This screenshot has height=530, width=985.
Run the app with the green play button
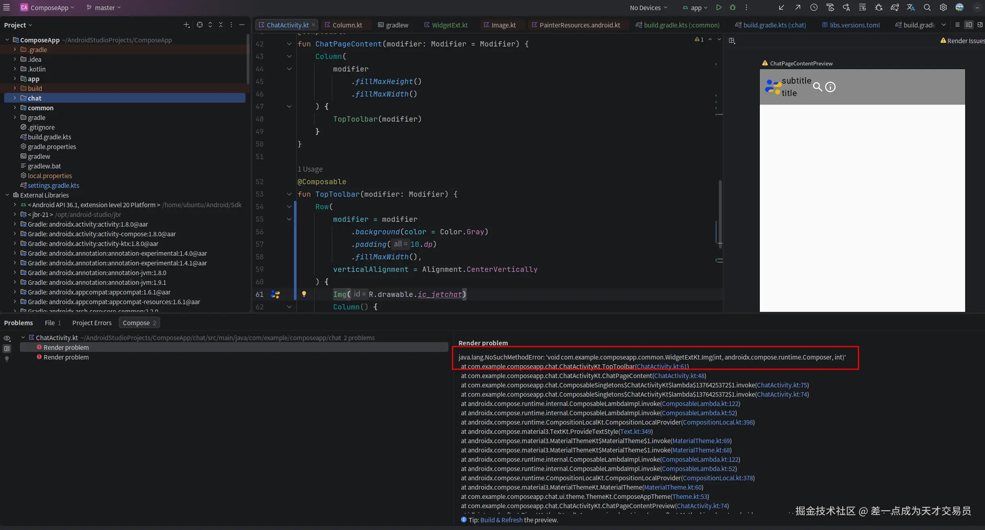[719, 7]
